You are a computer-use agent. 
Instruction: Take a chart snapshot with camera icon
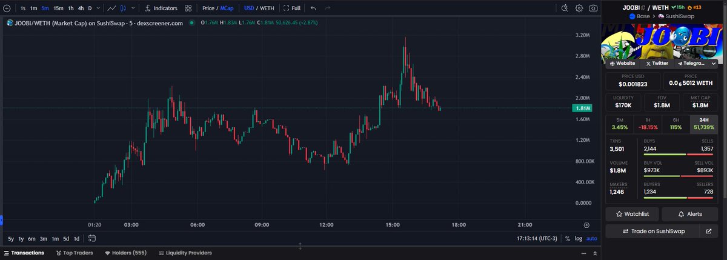(x=593, y=8)
